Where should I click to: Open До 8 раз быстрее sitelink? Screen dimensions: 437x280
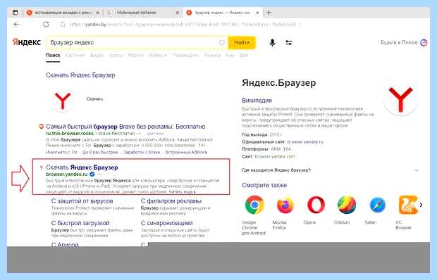pos(100,152)
